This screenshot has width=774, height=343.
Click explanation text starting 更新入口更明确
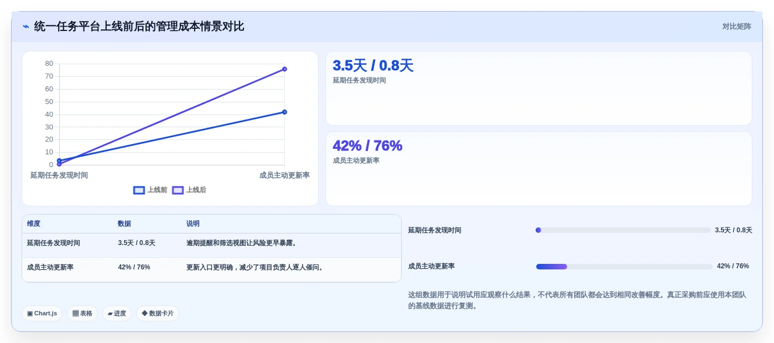(256, 267)
